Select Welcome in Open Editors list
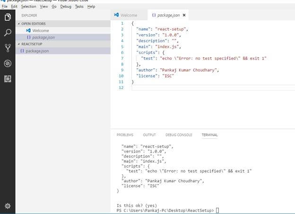295x214 pixels. (x=40, y=30)
